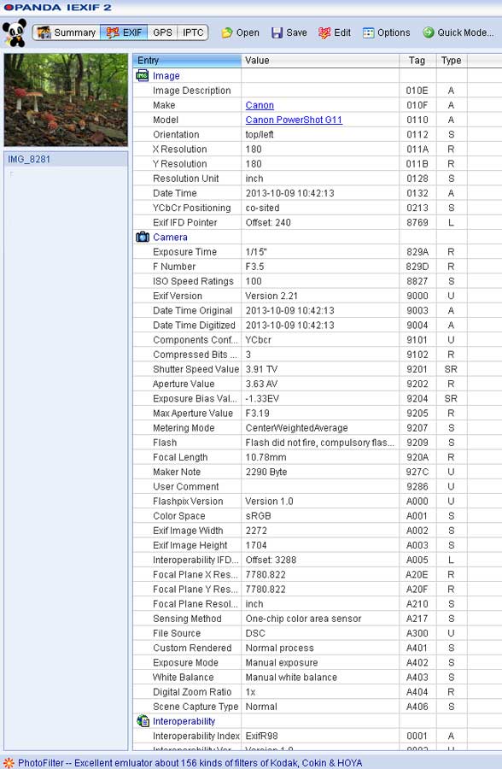This screenshot has height=769, width=502.
Task: Collapse the Image section header
Action: pos(166,75)
